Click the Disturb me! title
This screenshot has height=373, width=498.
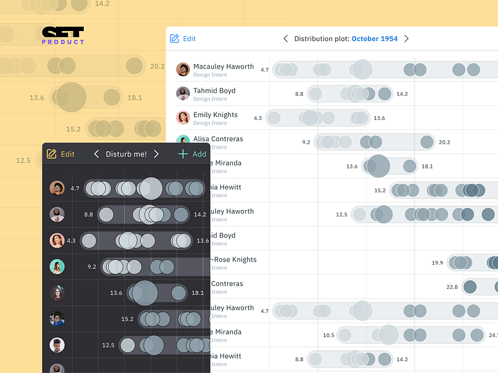(126, 154)
